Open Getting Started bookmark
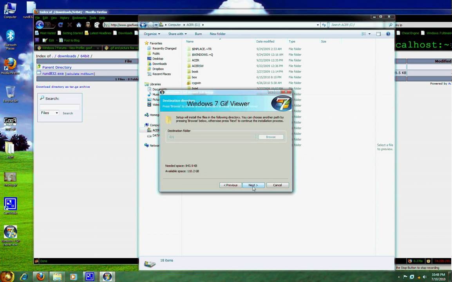The width and height of the screenshot is (452, 282). click(x=70, y=33)
